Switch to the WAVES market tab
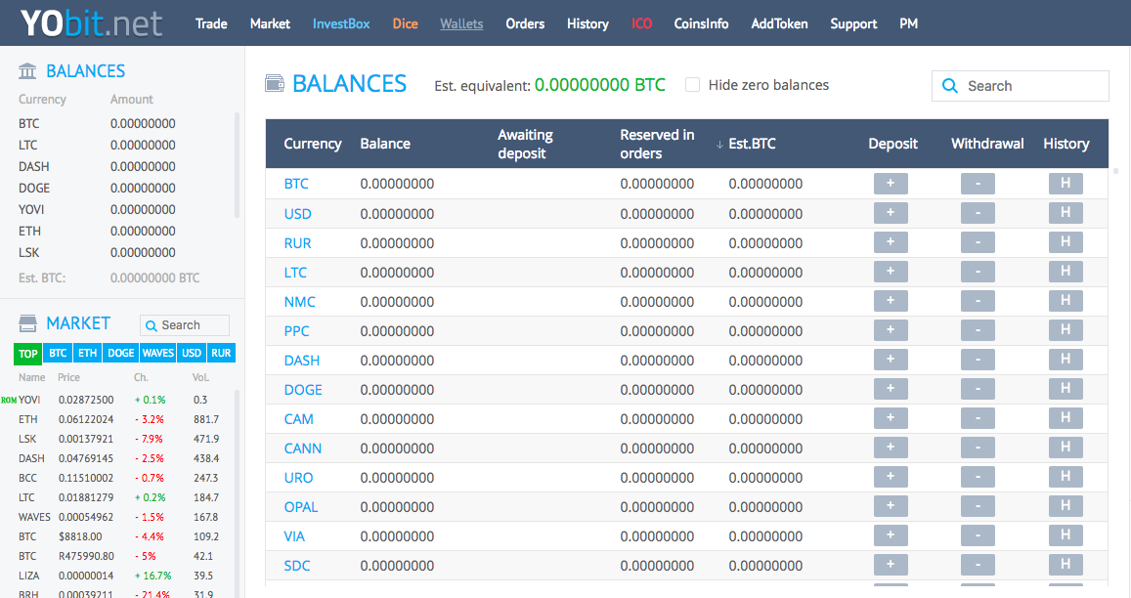Screen dimensions: 1131x598 pyautogui.click(x=158, y=353)
